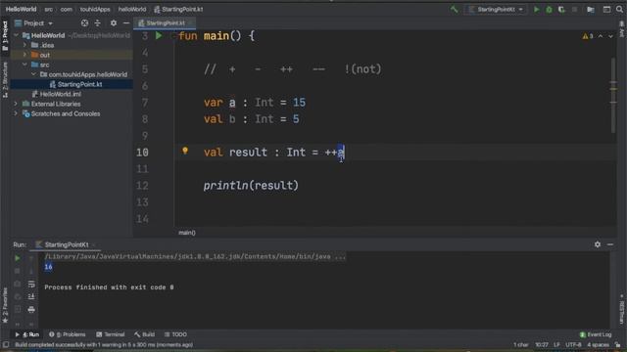
Task: Open the TODO tool window tab
Action: coord(175,334)
